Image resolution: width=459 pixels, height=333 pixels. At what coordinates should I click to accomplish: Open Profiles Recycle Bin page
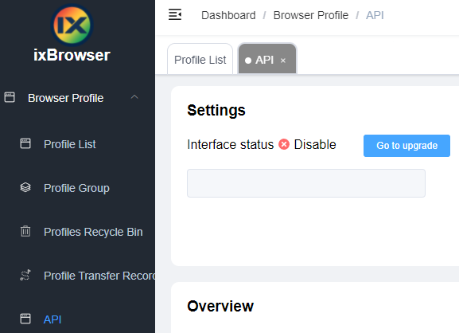tap(93, 232)
